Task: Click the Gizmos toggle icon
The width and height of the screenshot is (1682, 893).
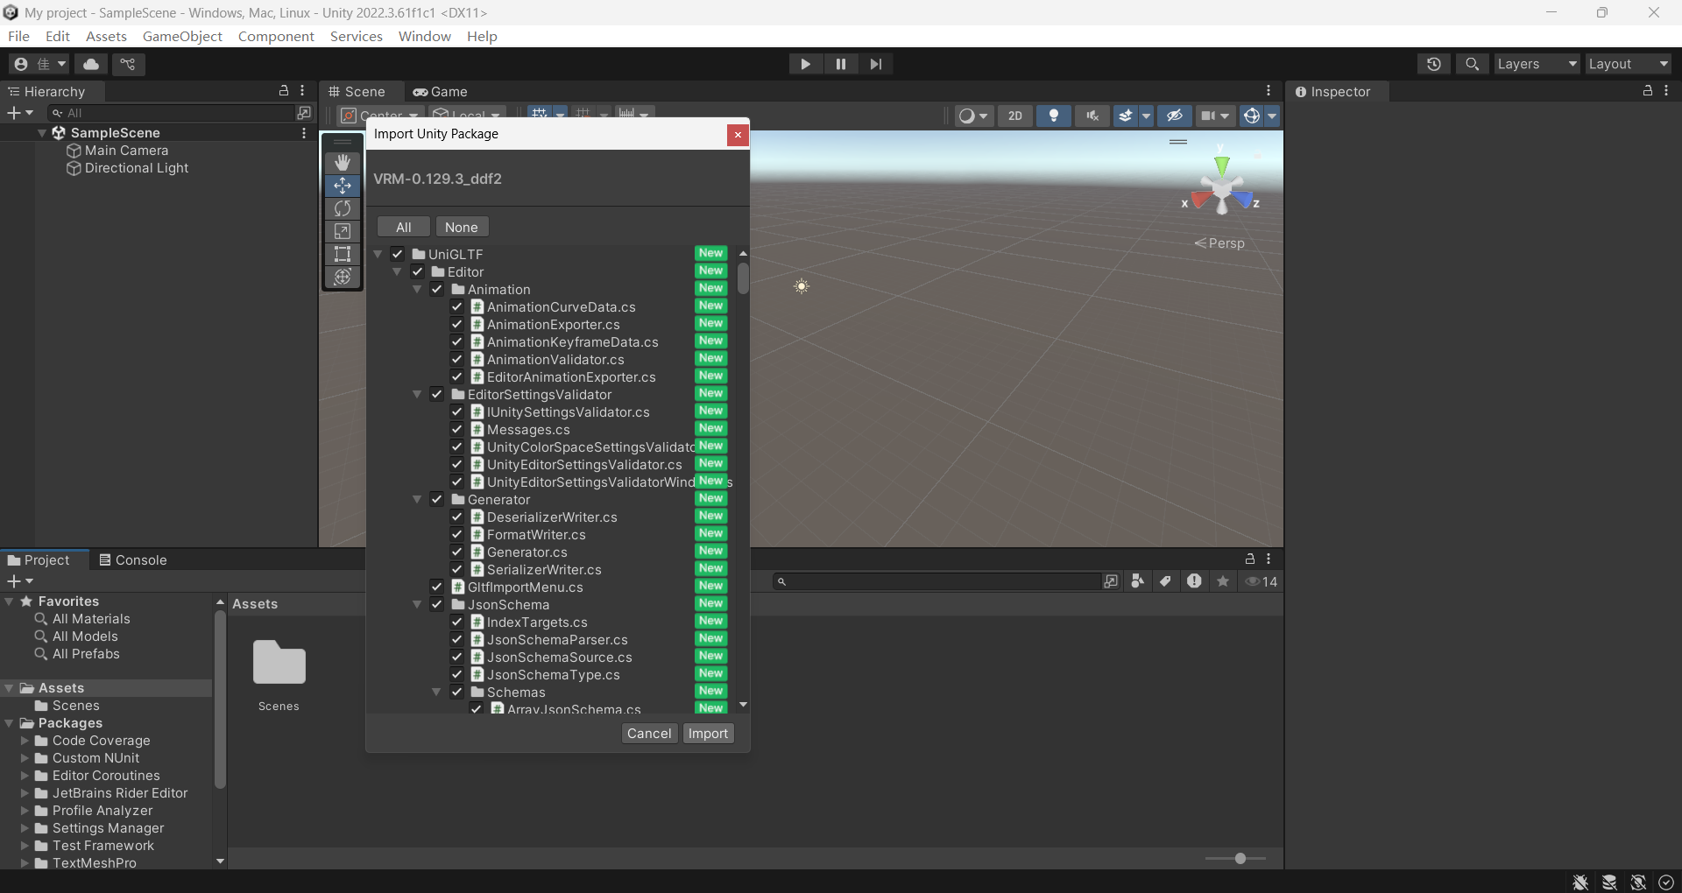Action: [1252, 116]
